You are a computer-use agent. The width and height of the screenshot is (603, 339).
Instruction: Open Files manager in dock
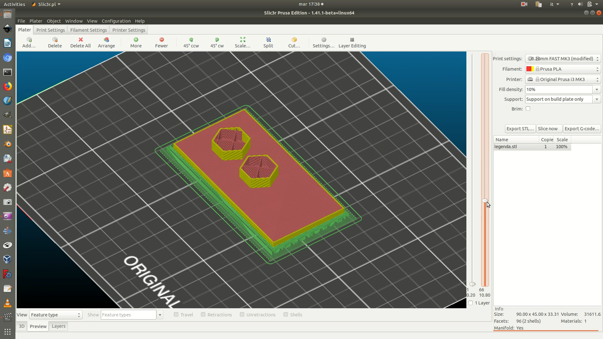point(8,14)
